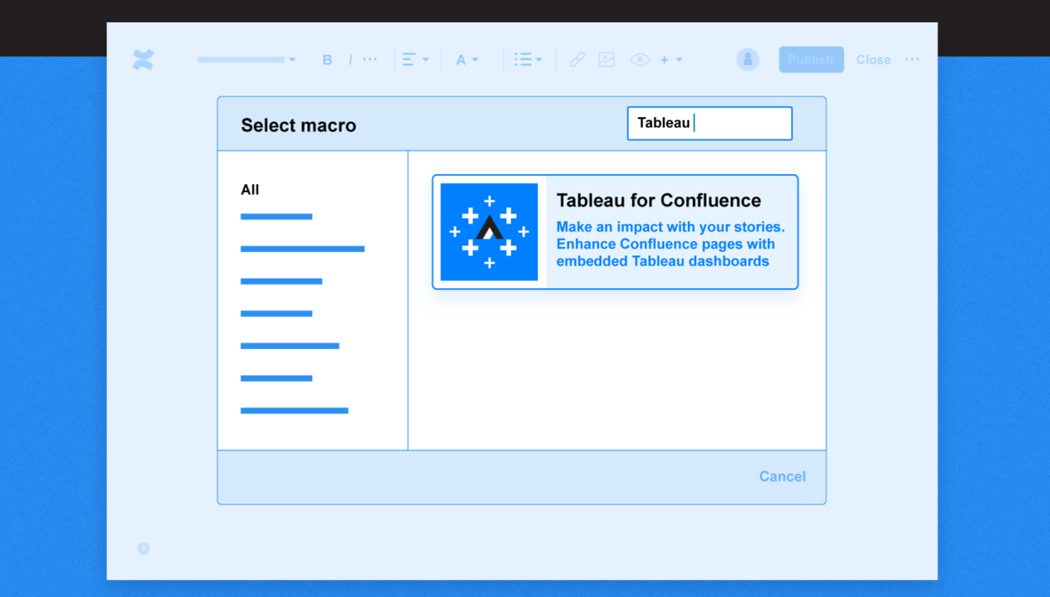
Task: Click the Publish button
Action: tap(811, 59)
